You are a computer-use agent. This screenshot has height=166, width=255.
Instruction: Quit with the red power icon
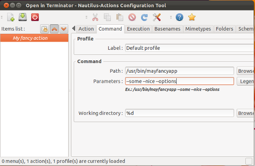[x=35, y=17]
